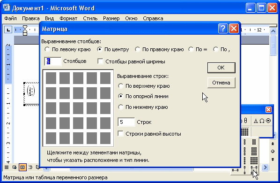Select the variable-size column vector template

pyautogui.click(x=244, y=170)
